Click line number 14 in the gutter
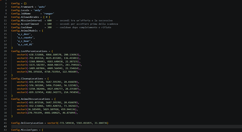Screen dimensions: 242x132 pyautogui.click(x=5, y=31)
